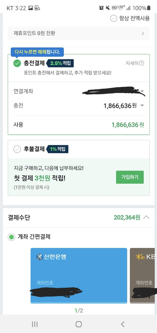Select the 신한은행 account card
Viewport: 157px width, 333px height.
click(79, 276)
